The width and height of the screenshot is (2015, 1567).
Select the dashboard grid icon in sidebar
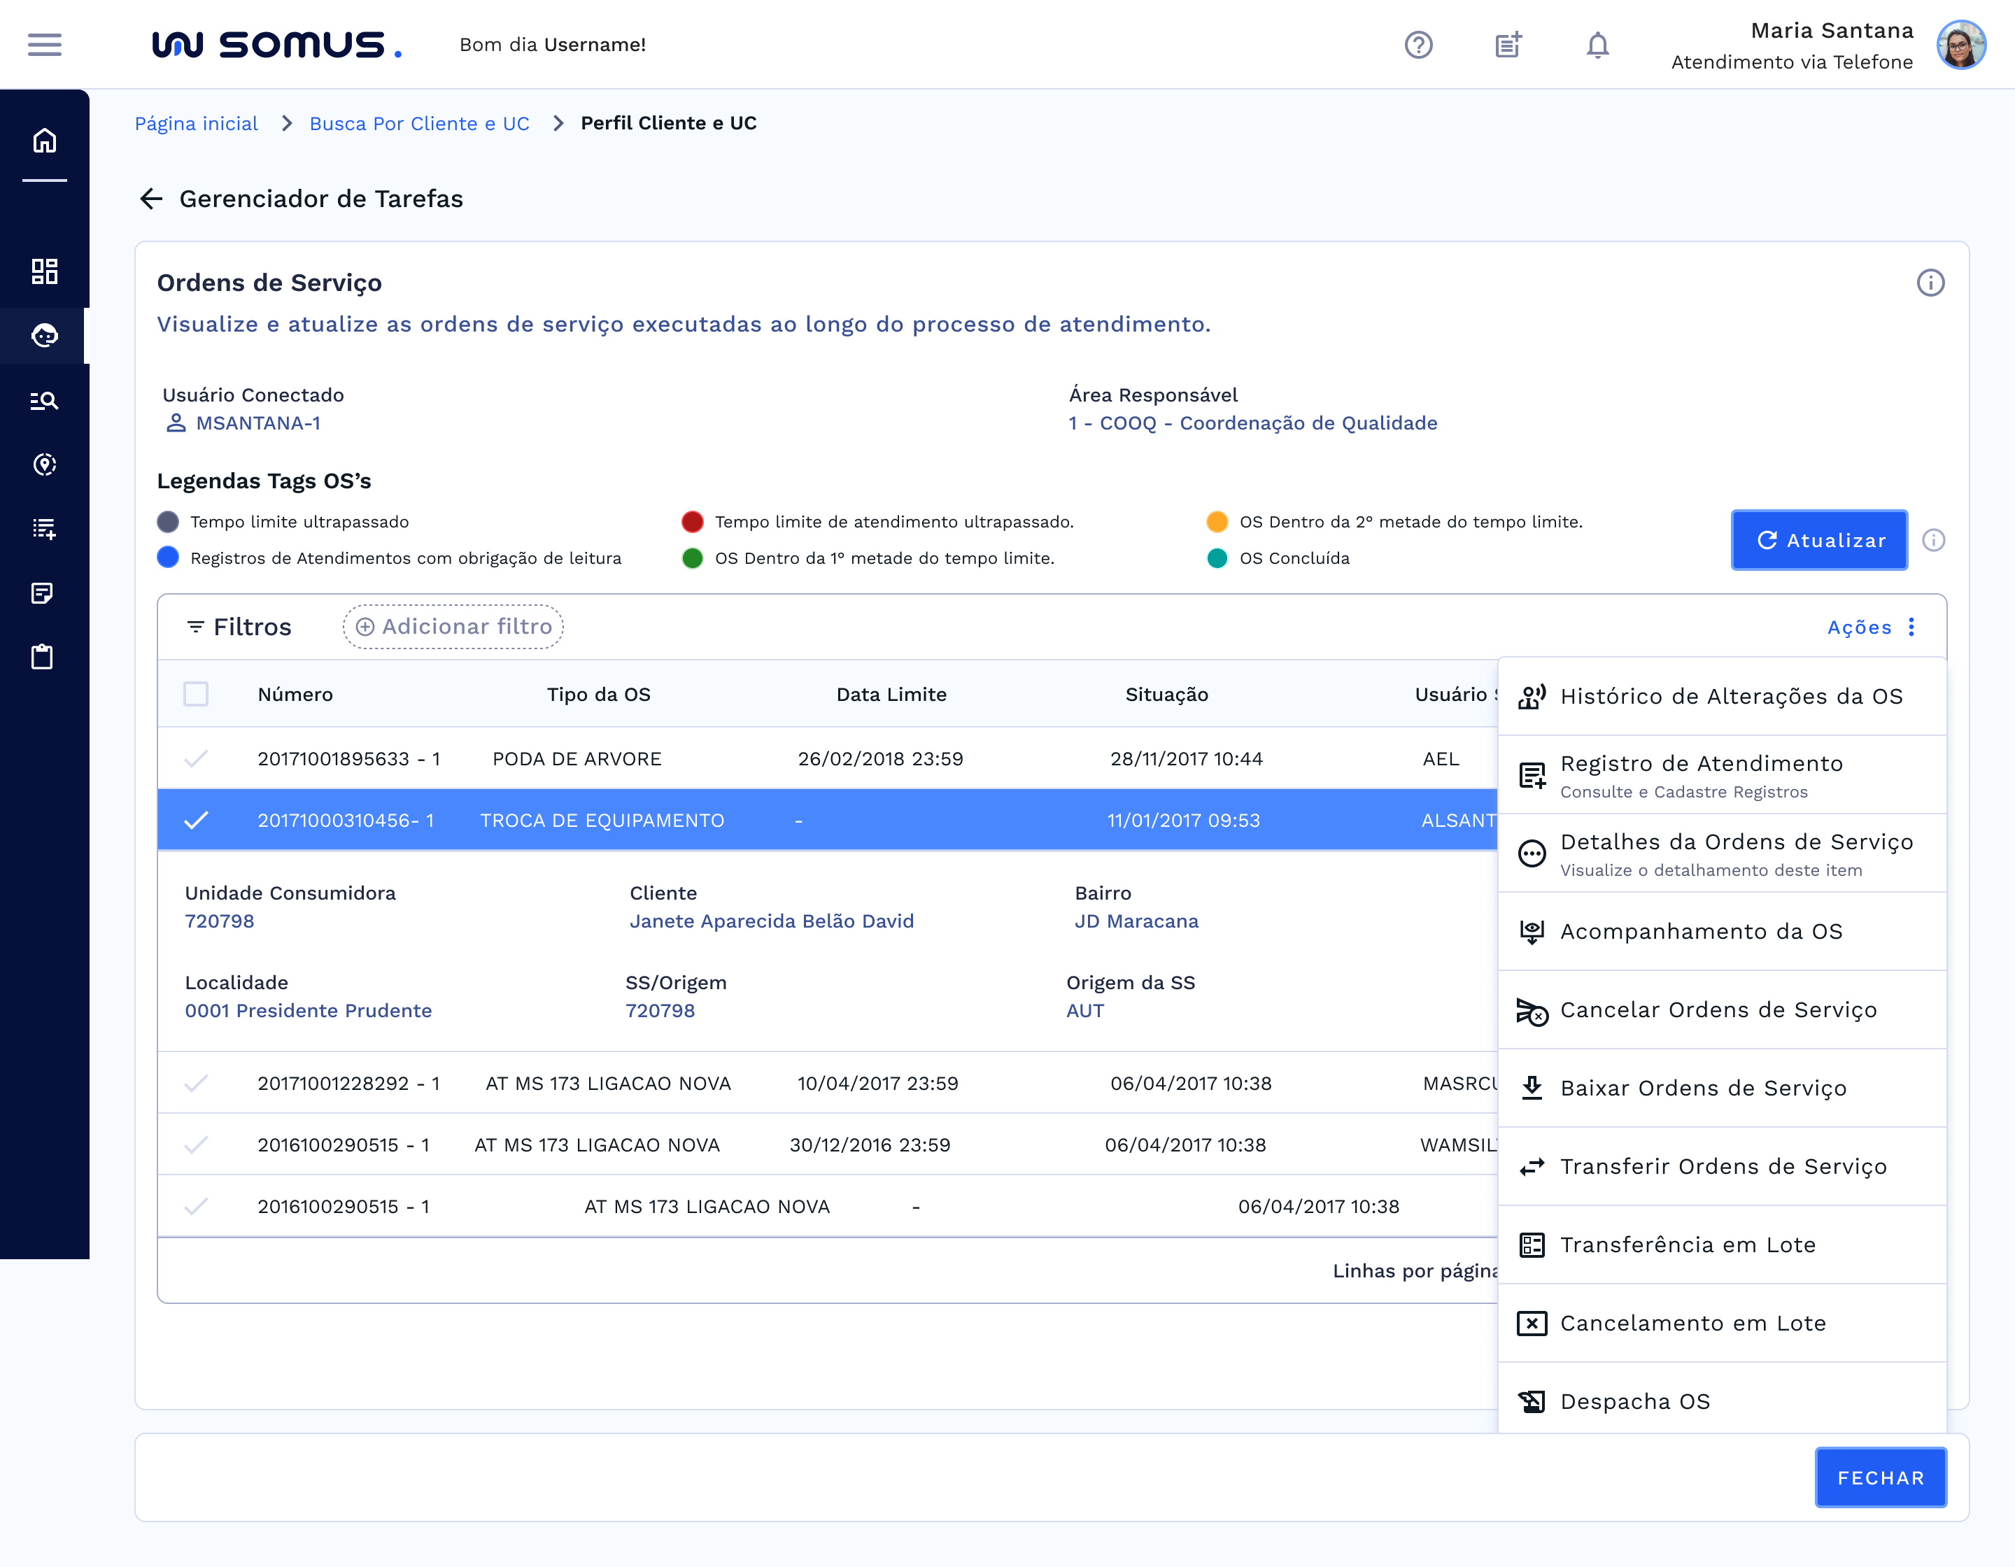point(43,271)
